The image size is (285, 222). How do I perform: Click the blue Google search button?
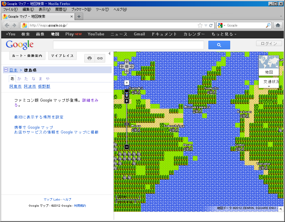[x=219, y=45]
